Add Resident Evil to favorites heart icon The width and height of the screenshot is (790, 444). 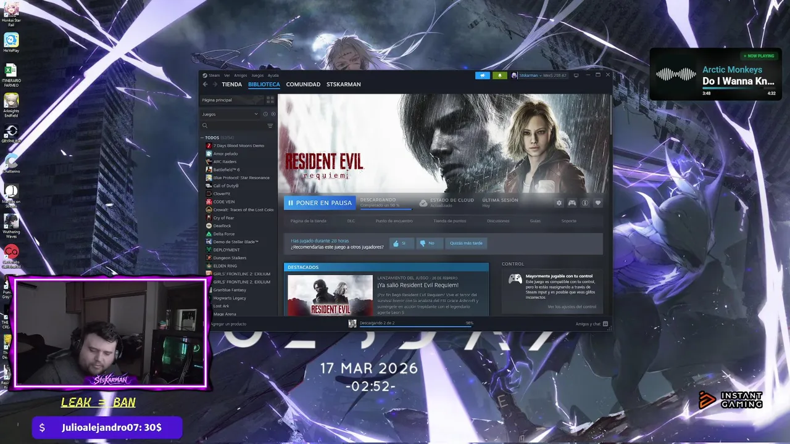597,203
